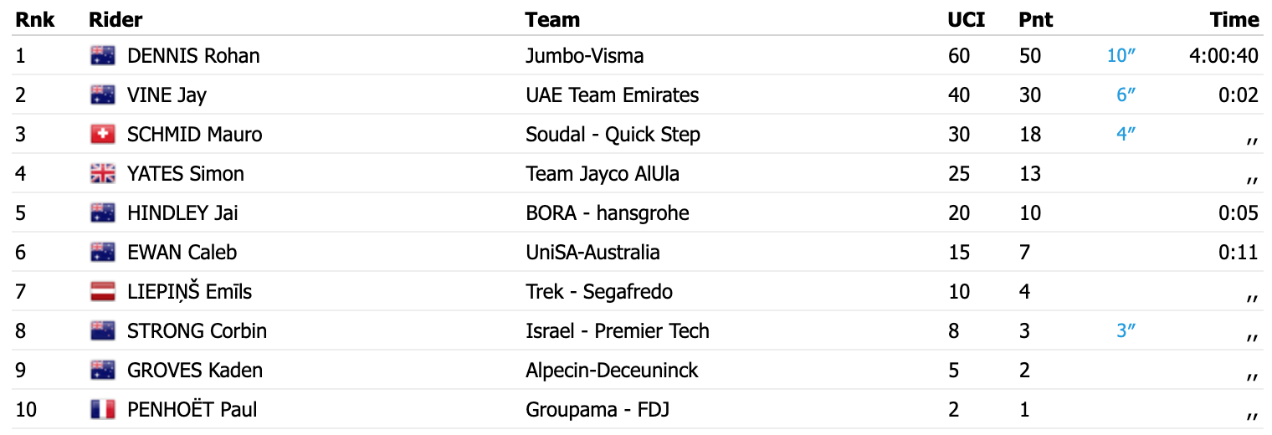Open GROVES Kaden rider page
The width and height of the screenshot is (1272, 435).
coord(194,371)
